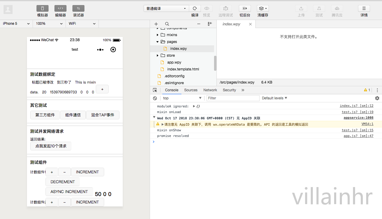Screen dimensions: 382x219
Task: Click the 编译 compile refresh icon
Action: point(195,8)
